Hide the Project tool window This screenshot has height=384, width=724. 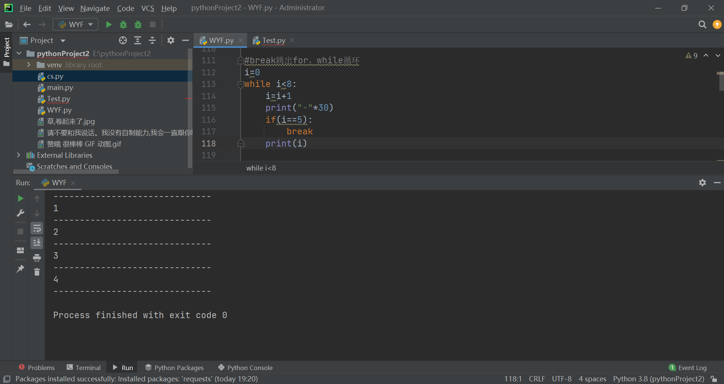tap(185, 40)
